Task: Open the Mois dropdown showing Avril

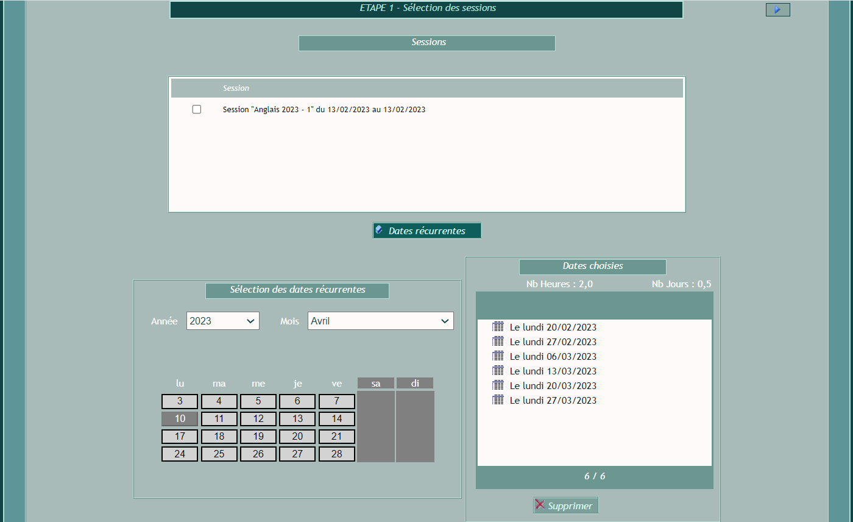Action: coord(380,321)
